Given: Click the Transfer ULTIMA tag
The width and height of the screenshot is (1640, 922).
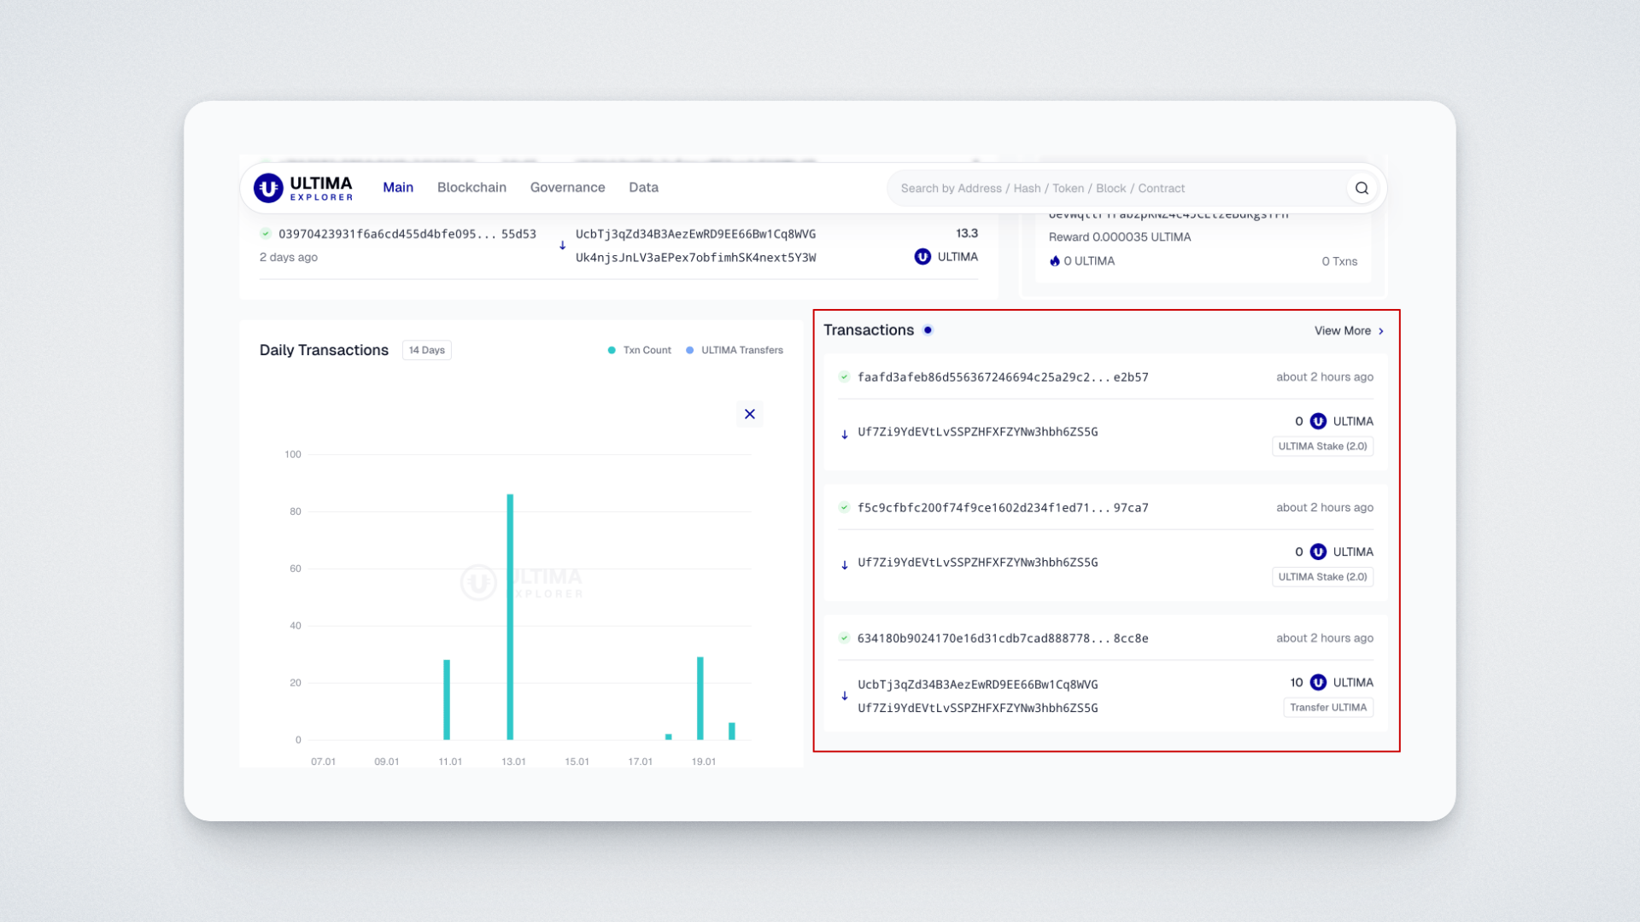Looking at the screenshot, I should tap(1327, 707).
